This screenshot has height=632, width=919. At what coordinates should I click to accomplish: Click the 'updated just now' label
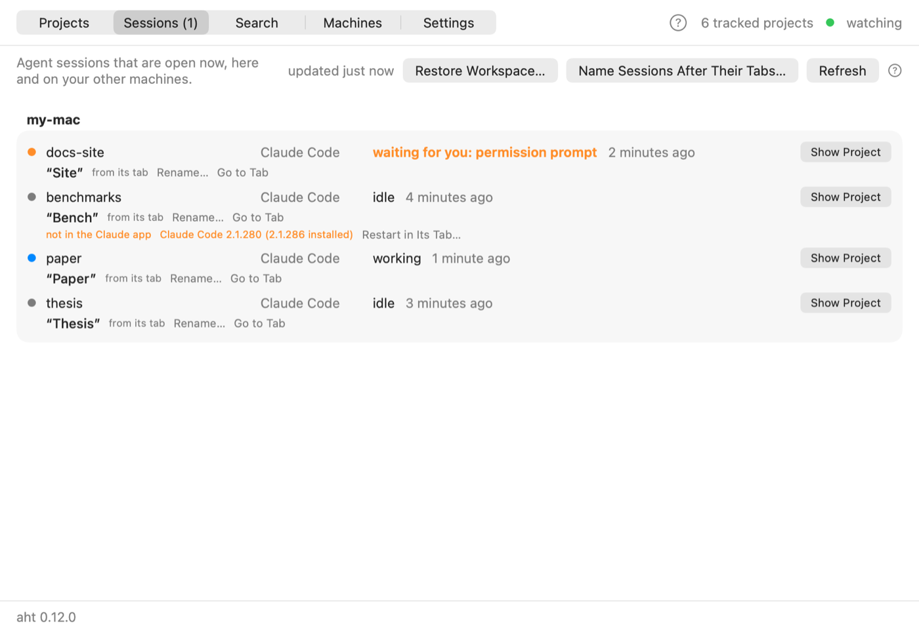pyautogui.click(x=341, y=71)
